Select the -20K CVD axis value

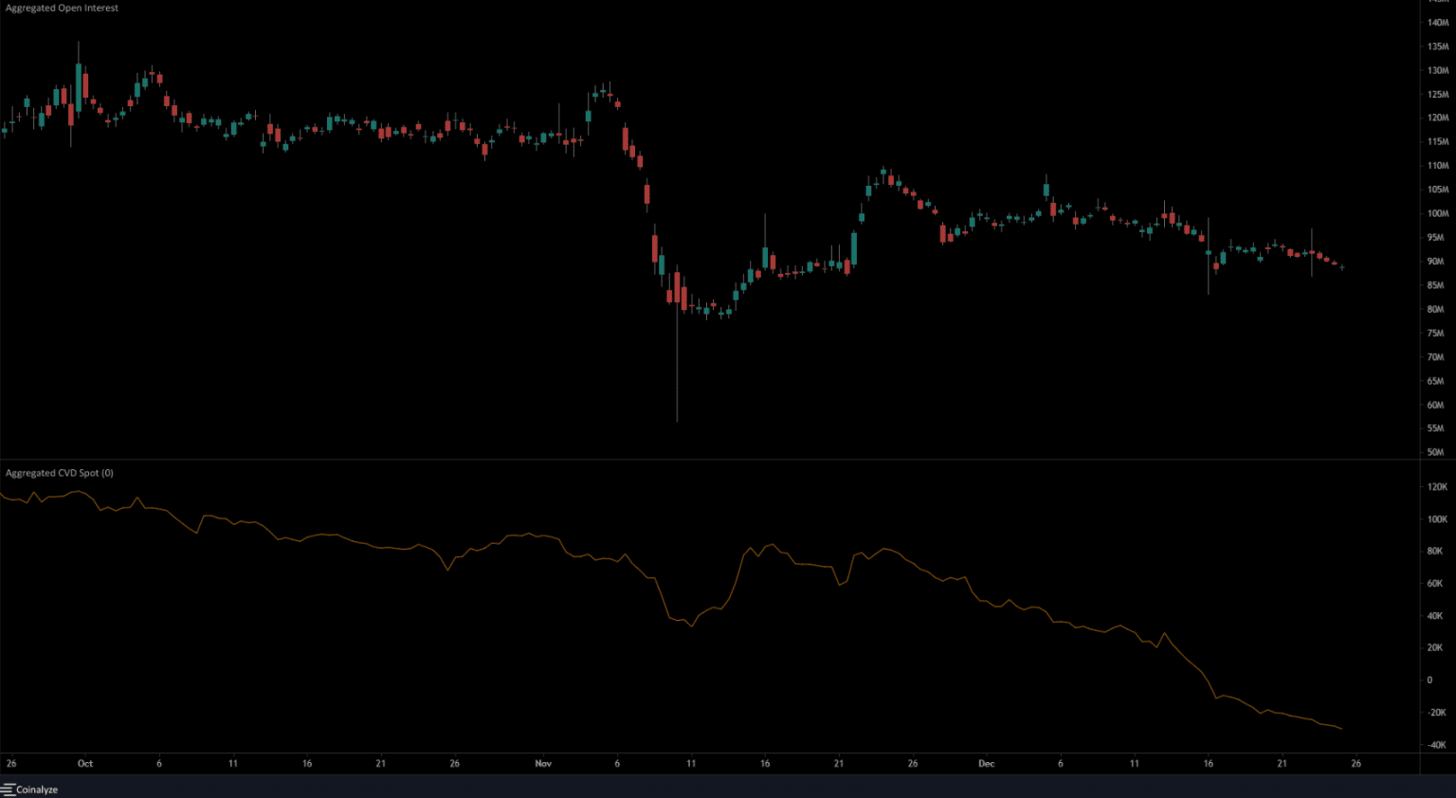coord(1437,713)
